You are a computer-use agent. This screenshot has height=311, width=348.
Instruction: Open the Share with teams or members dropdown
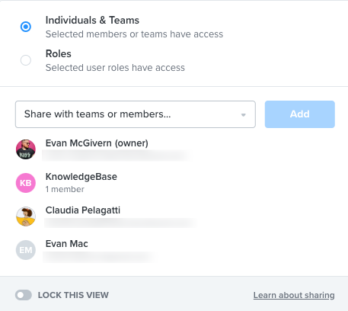point(136,114)
